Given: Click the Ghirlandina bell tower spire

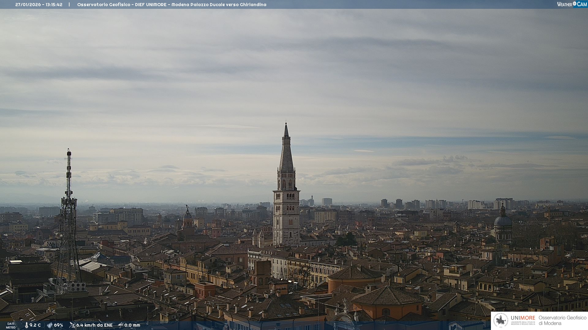Looking at the screenshot, I should click(x=286, y=153).
